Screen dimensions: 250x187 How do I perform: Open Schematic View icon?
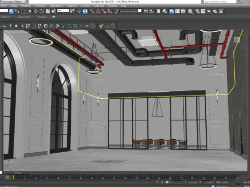tap(183, 11)
